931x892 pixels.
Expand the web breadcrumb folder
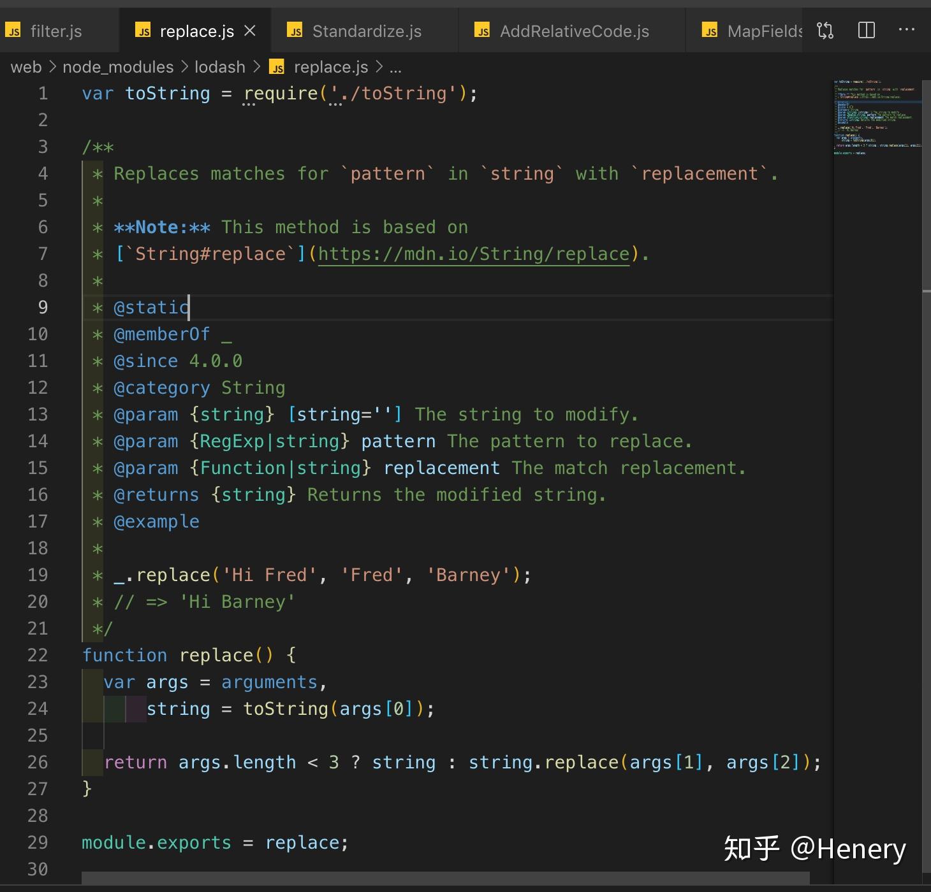click(26, 67)
